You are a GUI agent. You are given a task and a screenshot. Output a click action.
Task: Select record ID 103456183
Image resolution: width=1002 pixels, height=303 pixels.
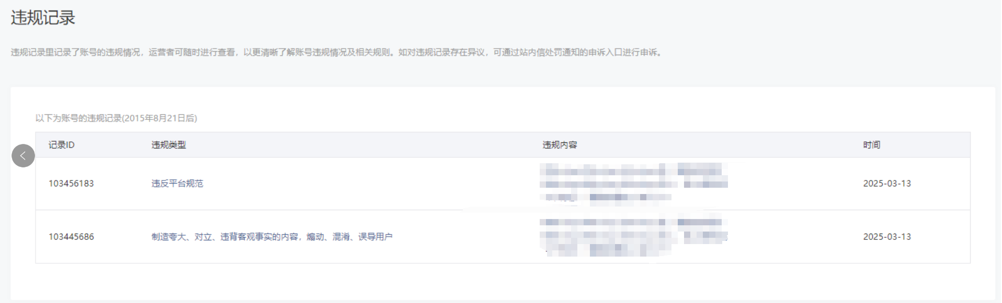click(x=71, y=184)
